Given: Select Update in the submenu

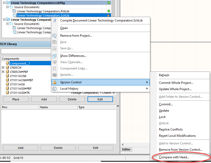Looking at the screenshot, I should coord(164,111).
